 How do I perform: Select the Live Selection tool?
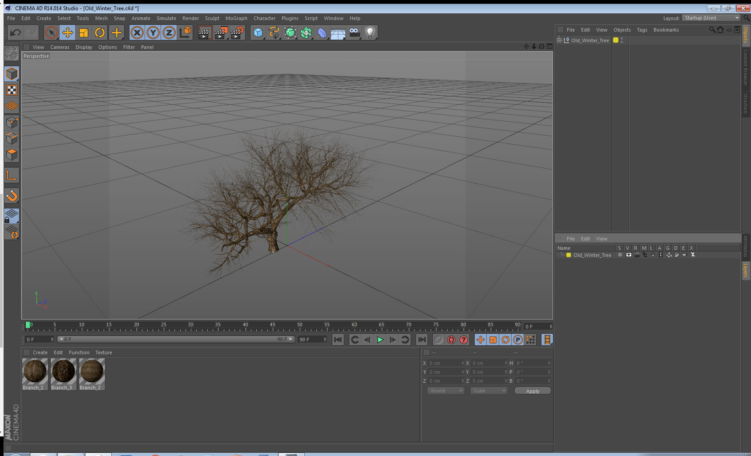(x=52, y=32)
